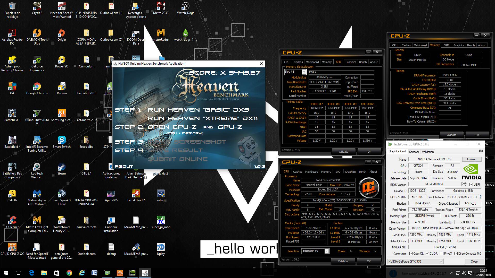Open File Explorer from the taskbar
495x278 pixels.
44,273
